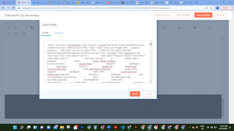Open a new browser tab
Viewport: 234px width, 131px height.
[x=196, y=3]
